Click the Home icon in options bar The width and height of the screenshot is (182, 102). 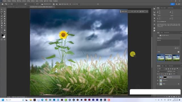click(x=3, y=4)
